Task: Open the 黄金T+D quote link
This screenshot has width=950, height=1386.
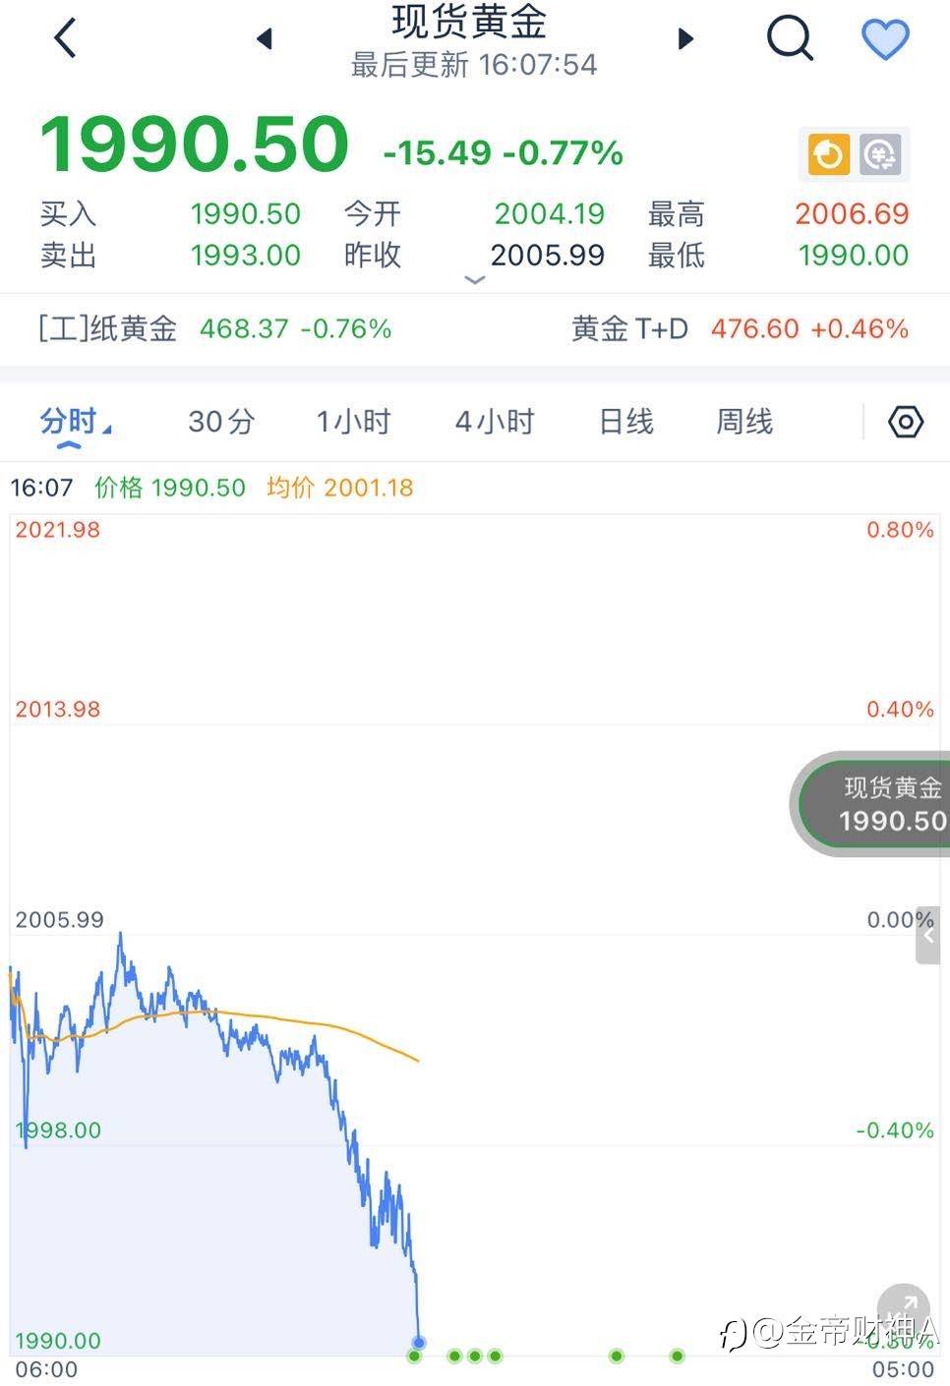Action: point(740,328)
